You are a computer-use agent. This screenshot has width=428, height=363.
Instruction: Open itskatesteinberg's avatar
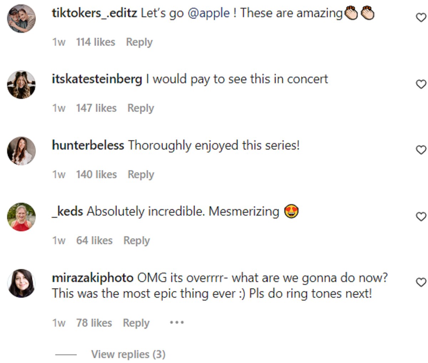21,85
